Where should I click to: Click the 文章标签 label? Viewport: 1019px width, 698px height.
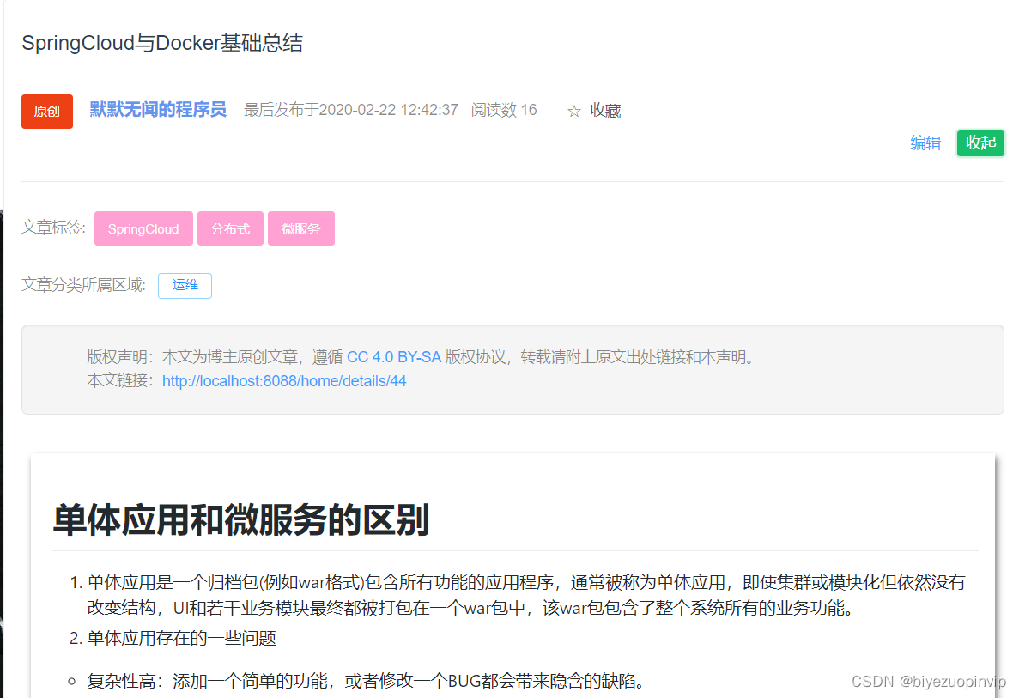coord(53,228)
